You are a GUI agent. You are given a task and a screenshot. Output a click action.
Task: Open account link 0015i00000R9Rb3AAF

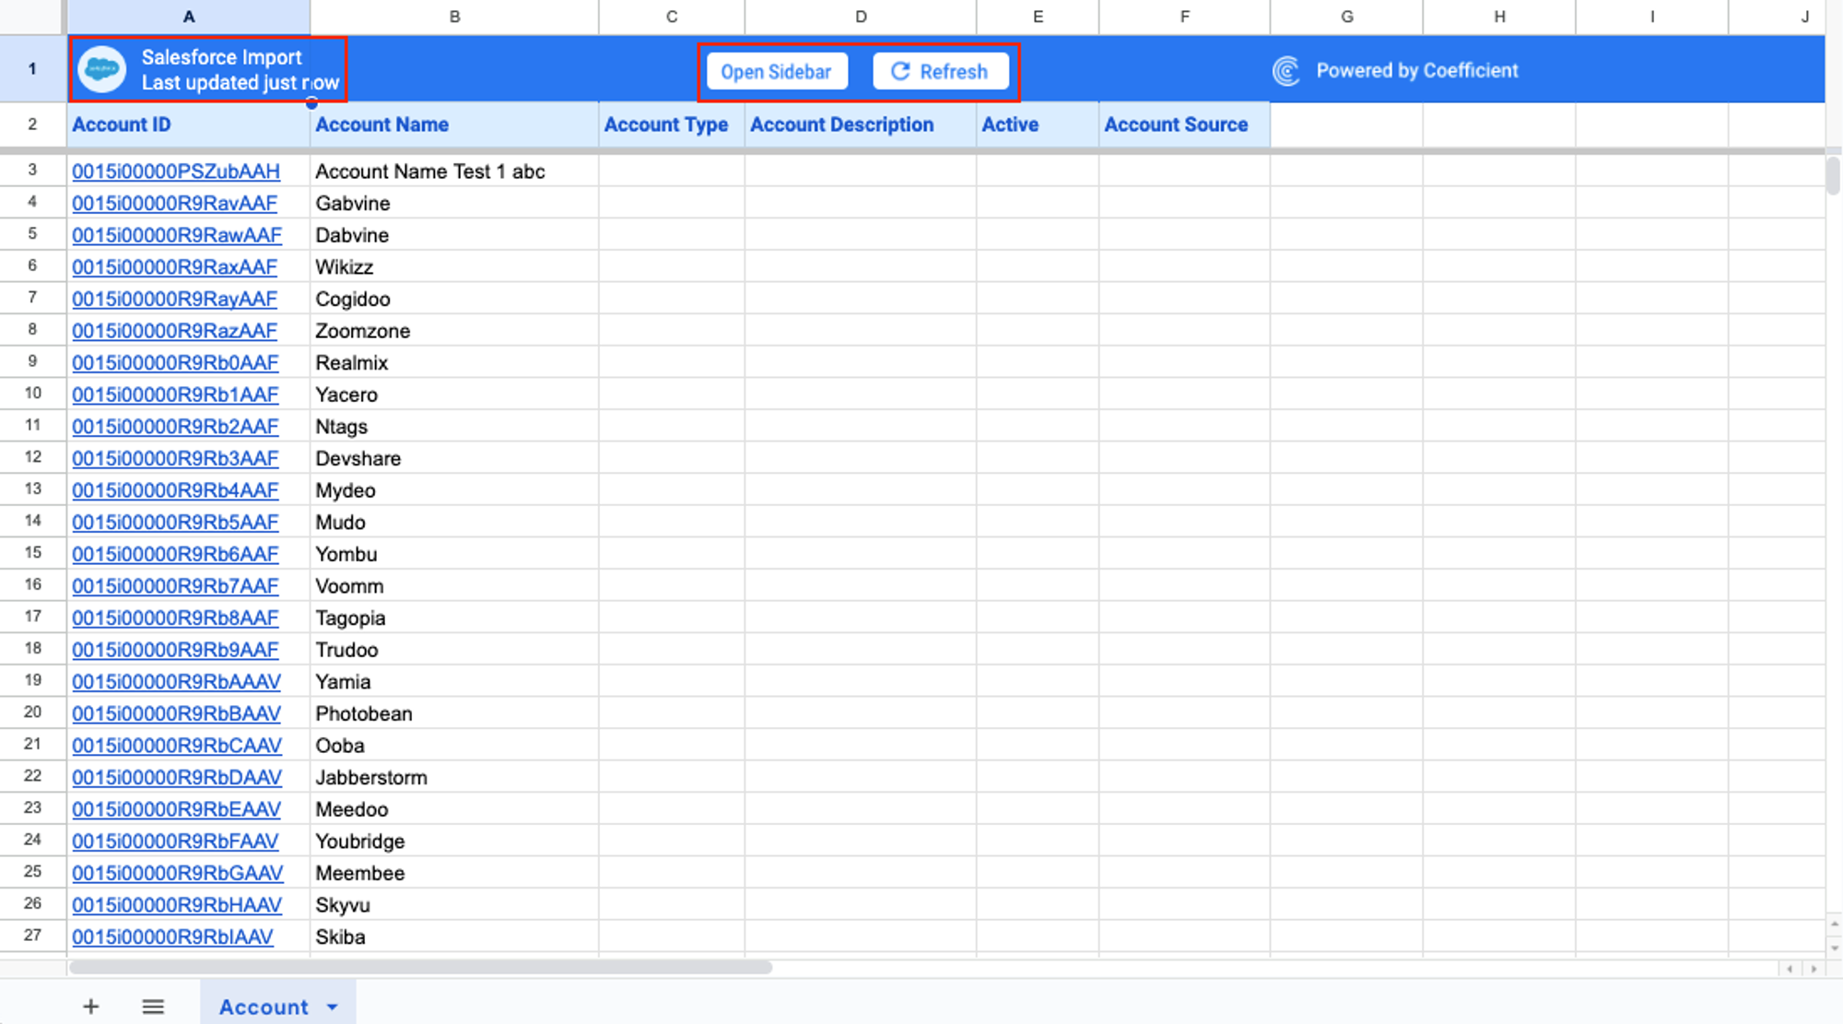coord(175,458)
